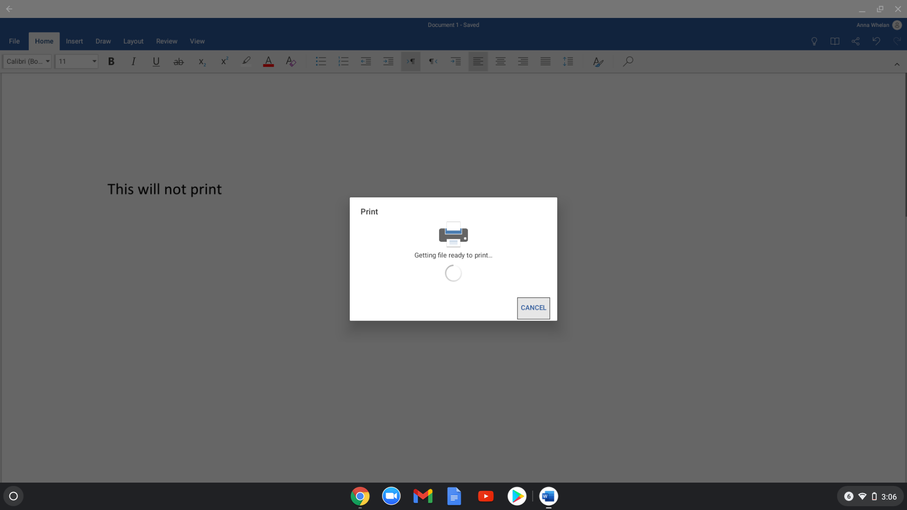
Task: Open Word app on the shelf
Action: click(548, 496)
